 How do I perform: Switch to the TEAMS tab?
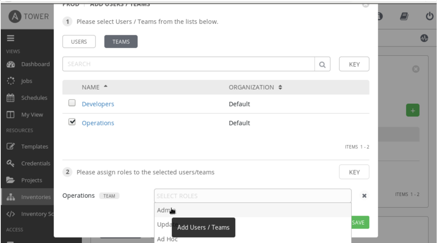pos(121,41)
